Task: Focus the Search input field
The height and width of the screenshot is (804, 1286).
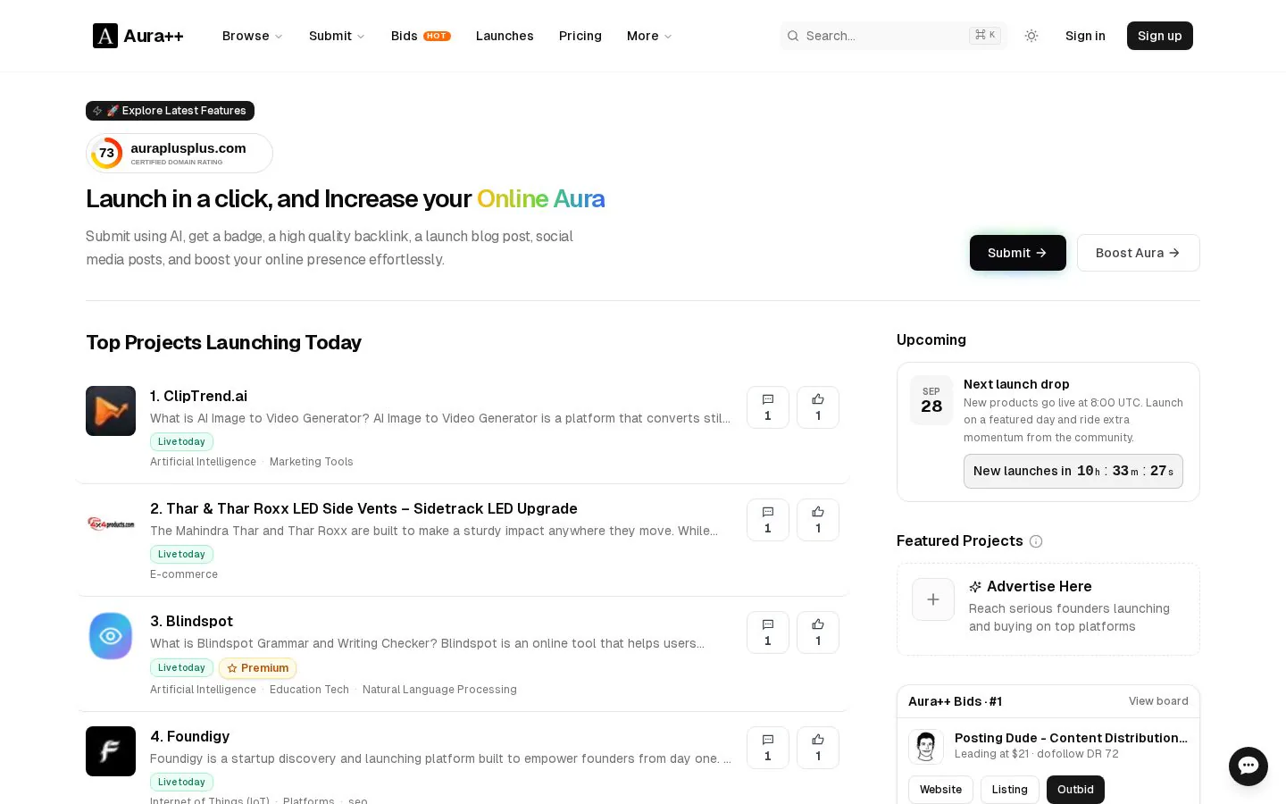Action: (x=893, y=36)
